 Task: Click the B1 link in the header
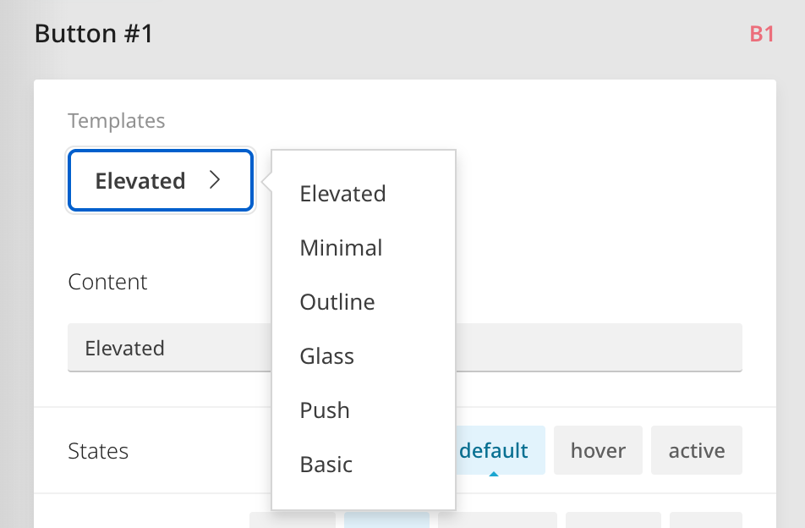click(x=760, y=34)
